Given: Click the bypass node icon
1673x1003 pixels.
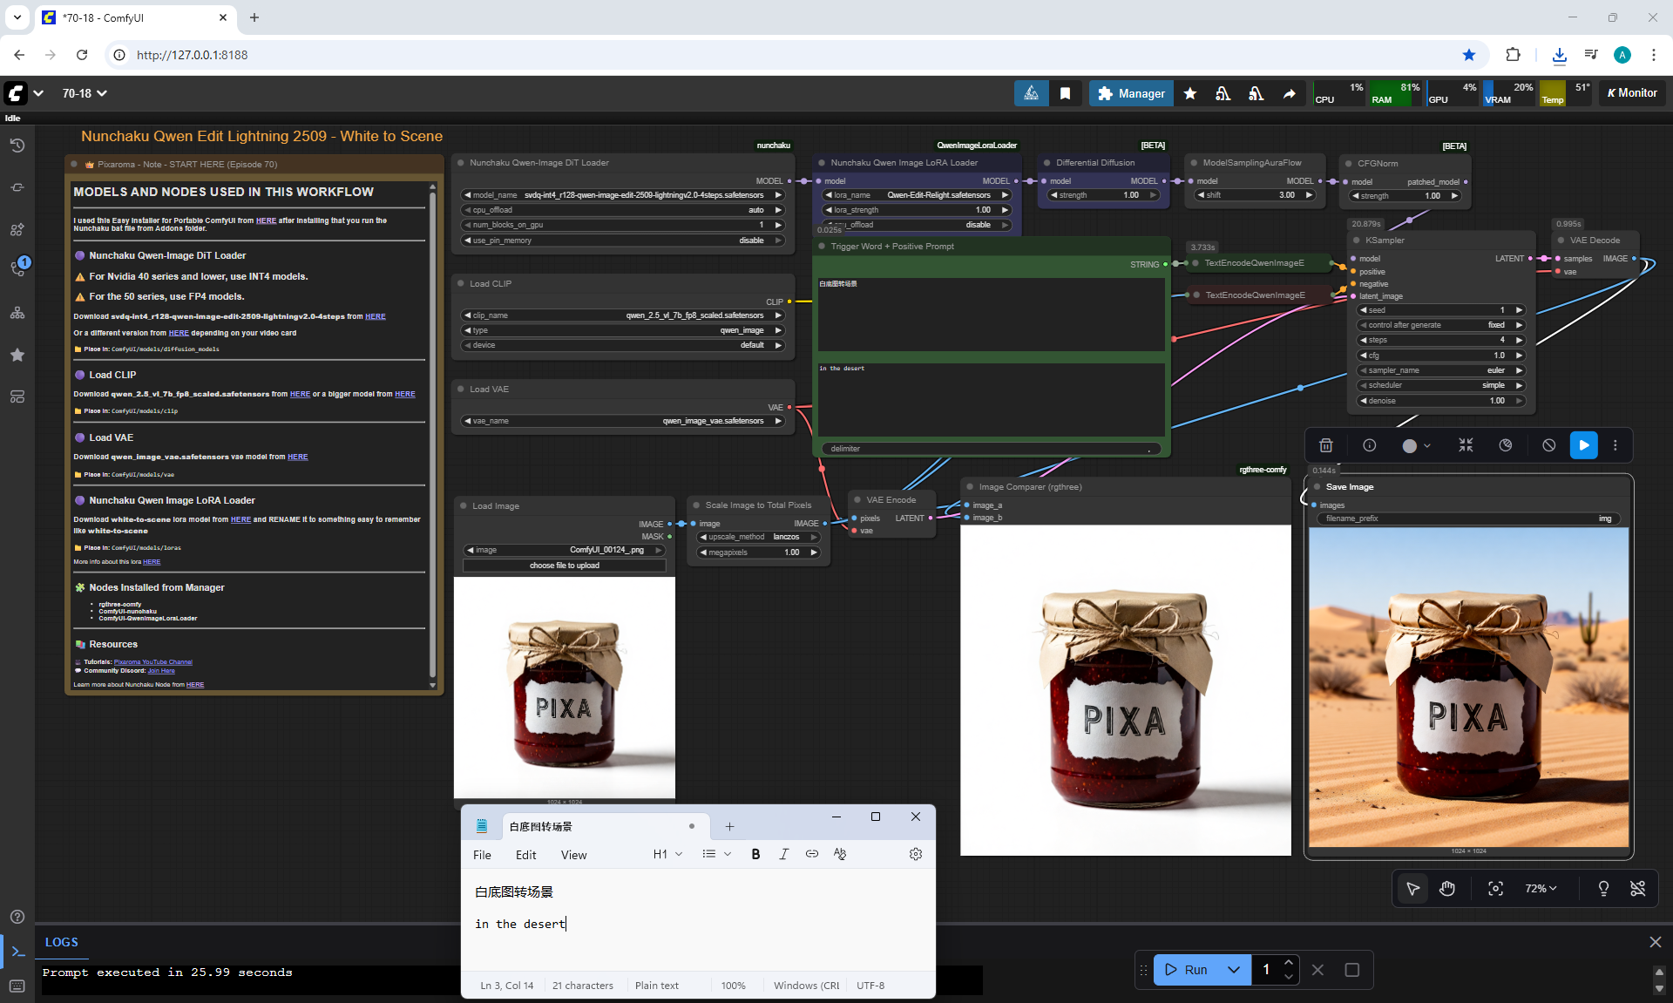Looking at the screenshot, I should 1548,445.
